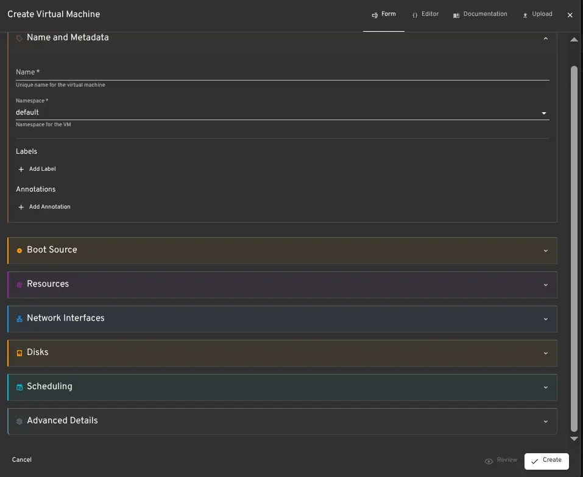Click the Cancel button
This screenshot has height=477, width=583.
point(21,460)
